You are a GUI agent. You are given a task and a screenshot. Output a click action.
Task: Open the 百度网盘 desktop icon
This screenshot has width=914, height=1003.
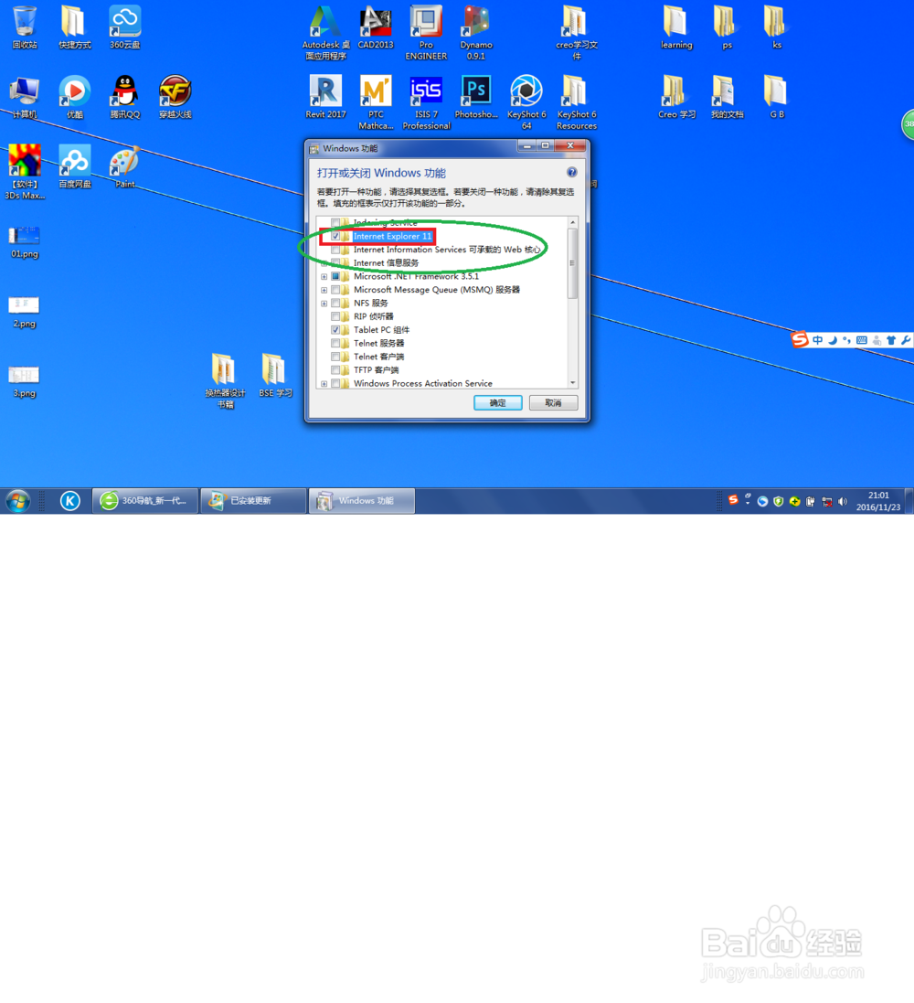pyautogui.click(x=75, y=166)
